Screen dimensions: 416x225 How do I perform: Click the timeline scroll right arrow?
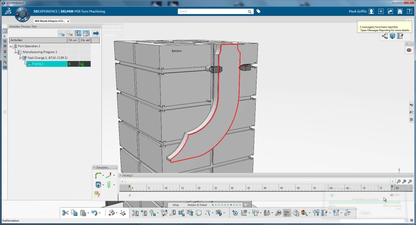tap(393, 182)
